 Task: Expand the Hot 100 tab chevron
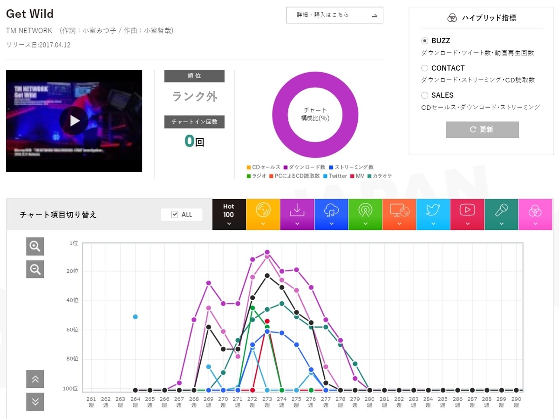coord(229,223)
